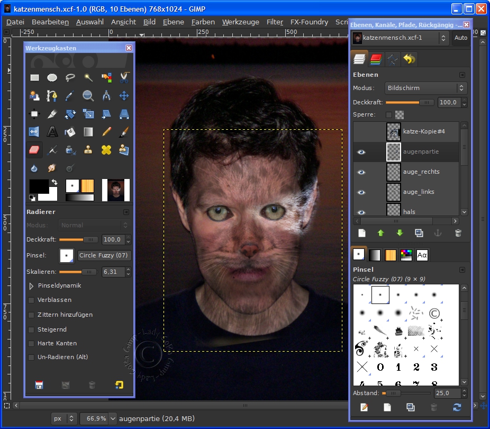This screenshot has width=490, height=429.
Task: Select the Bucket Fill tool
Action: click(70, 132)
